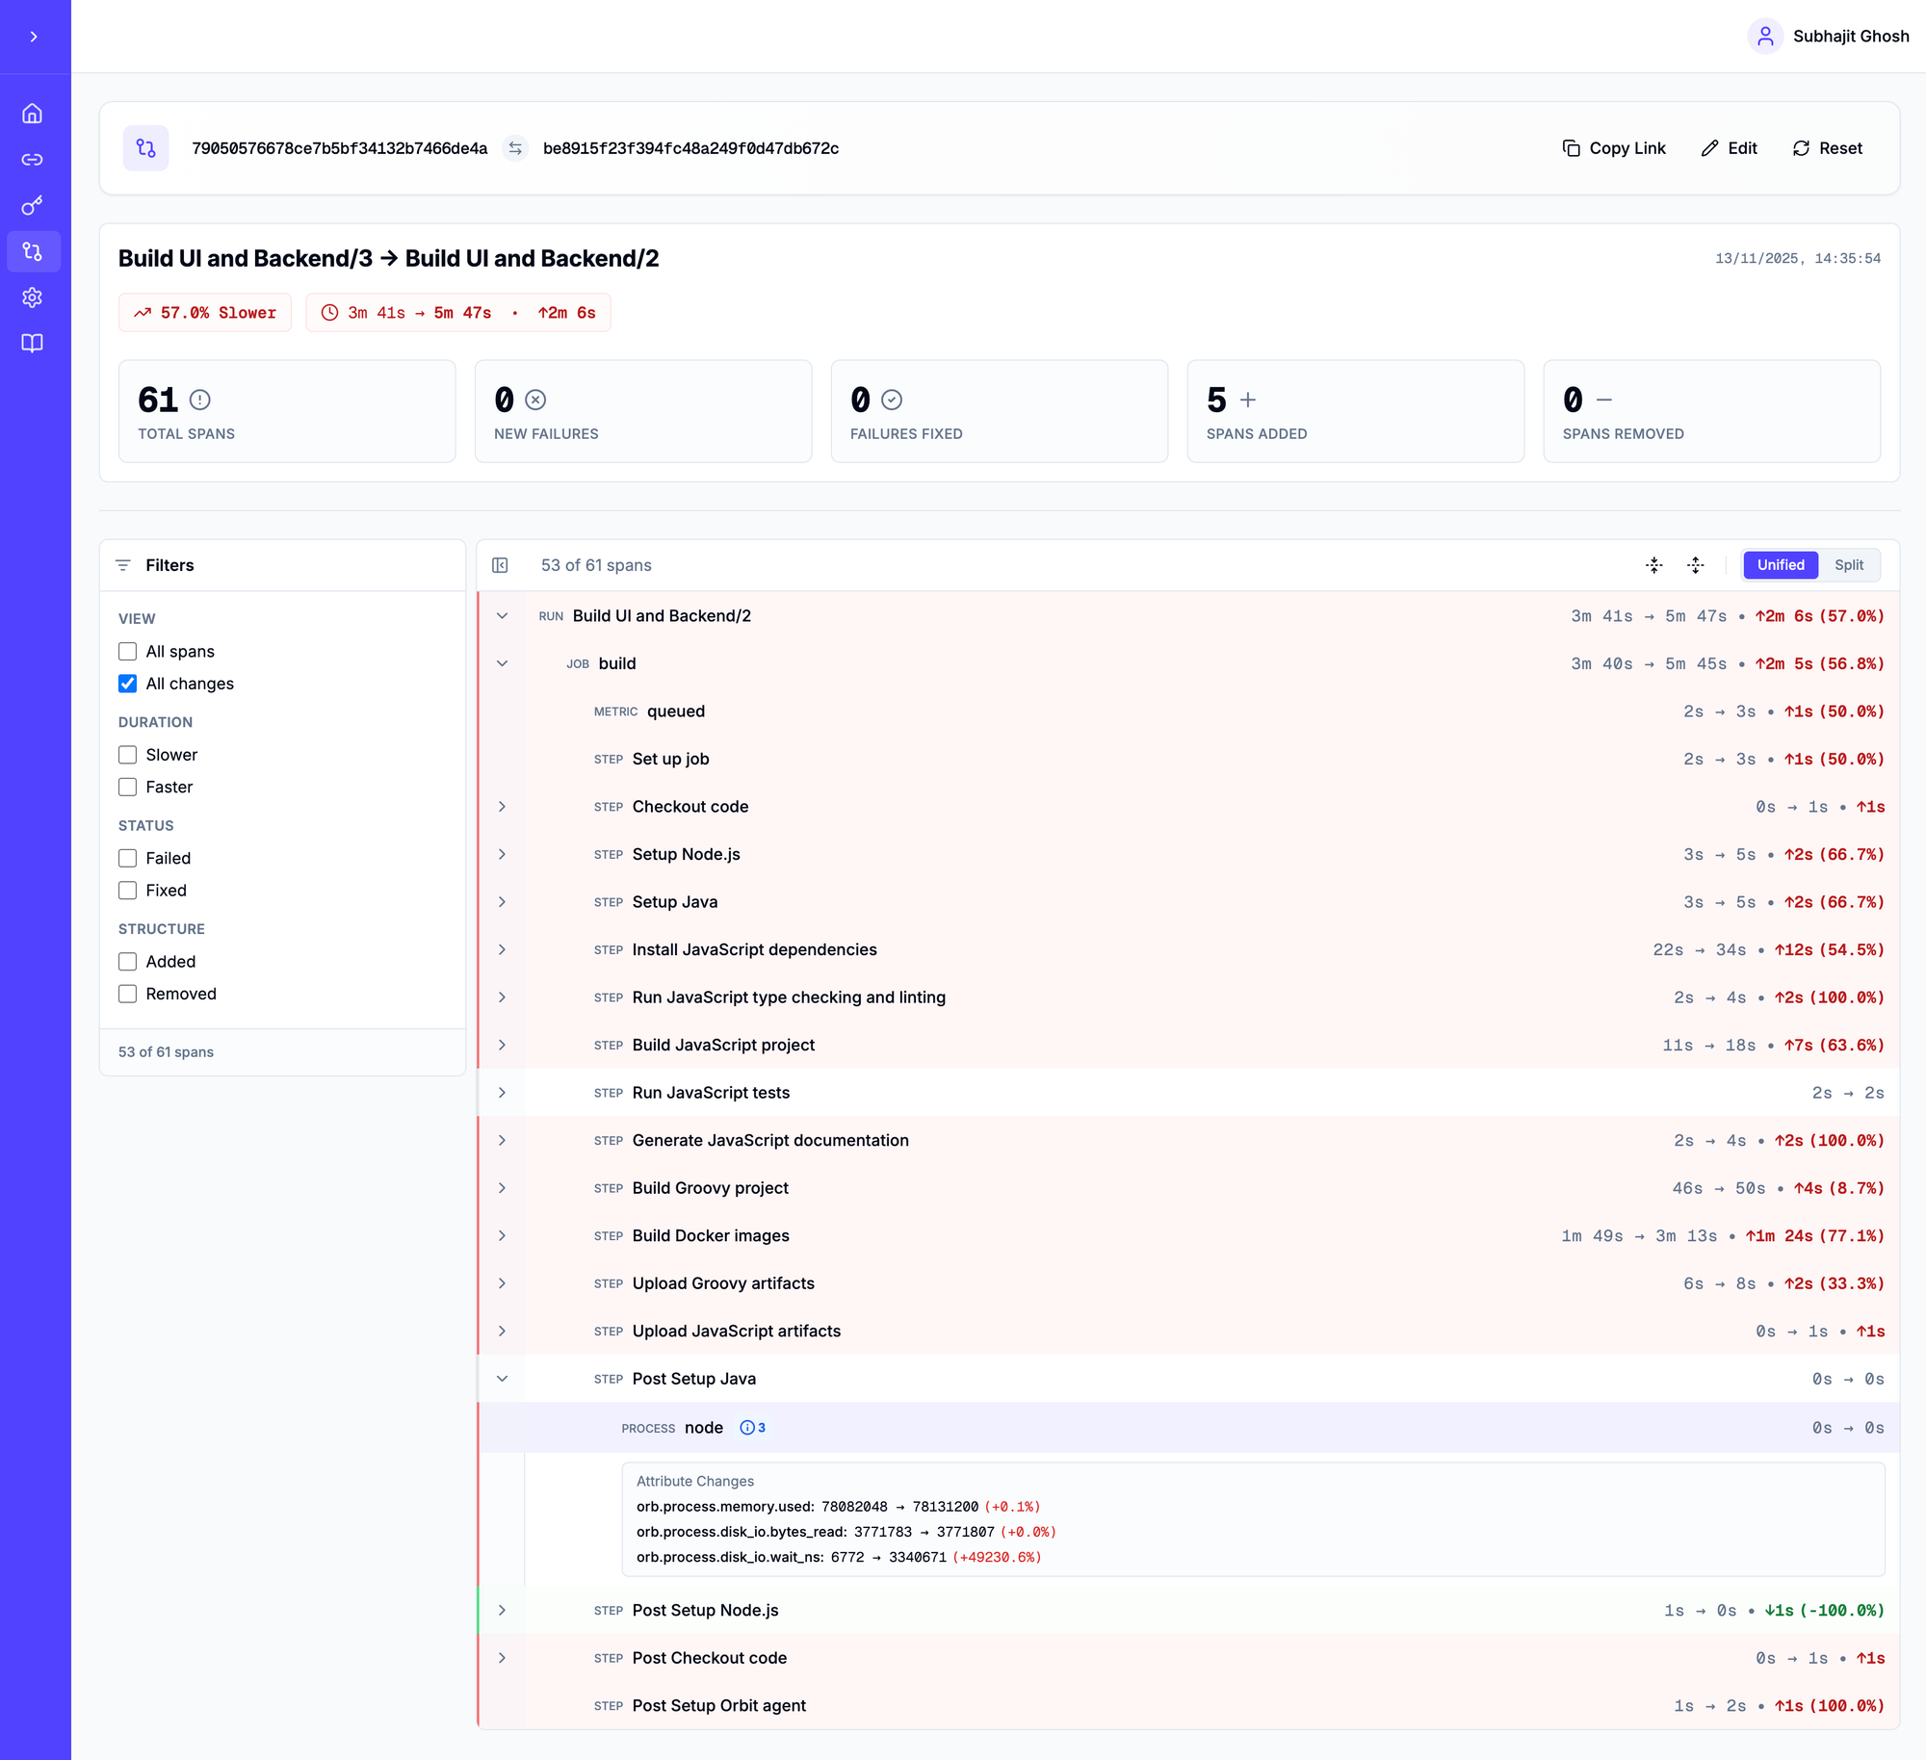This screenshot has height=1760, width=1926.
Task: Select the Unified view tab
Action: click(1780, 565)
